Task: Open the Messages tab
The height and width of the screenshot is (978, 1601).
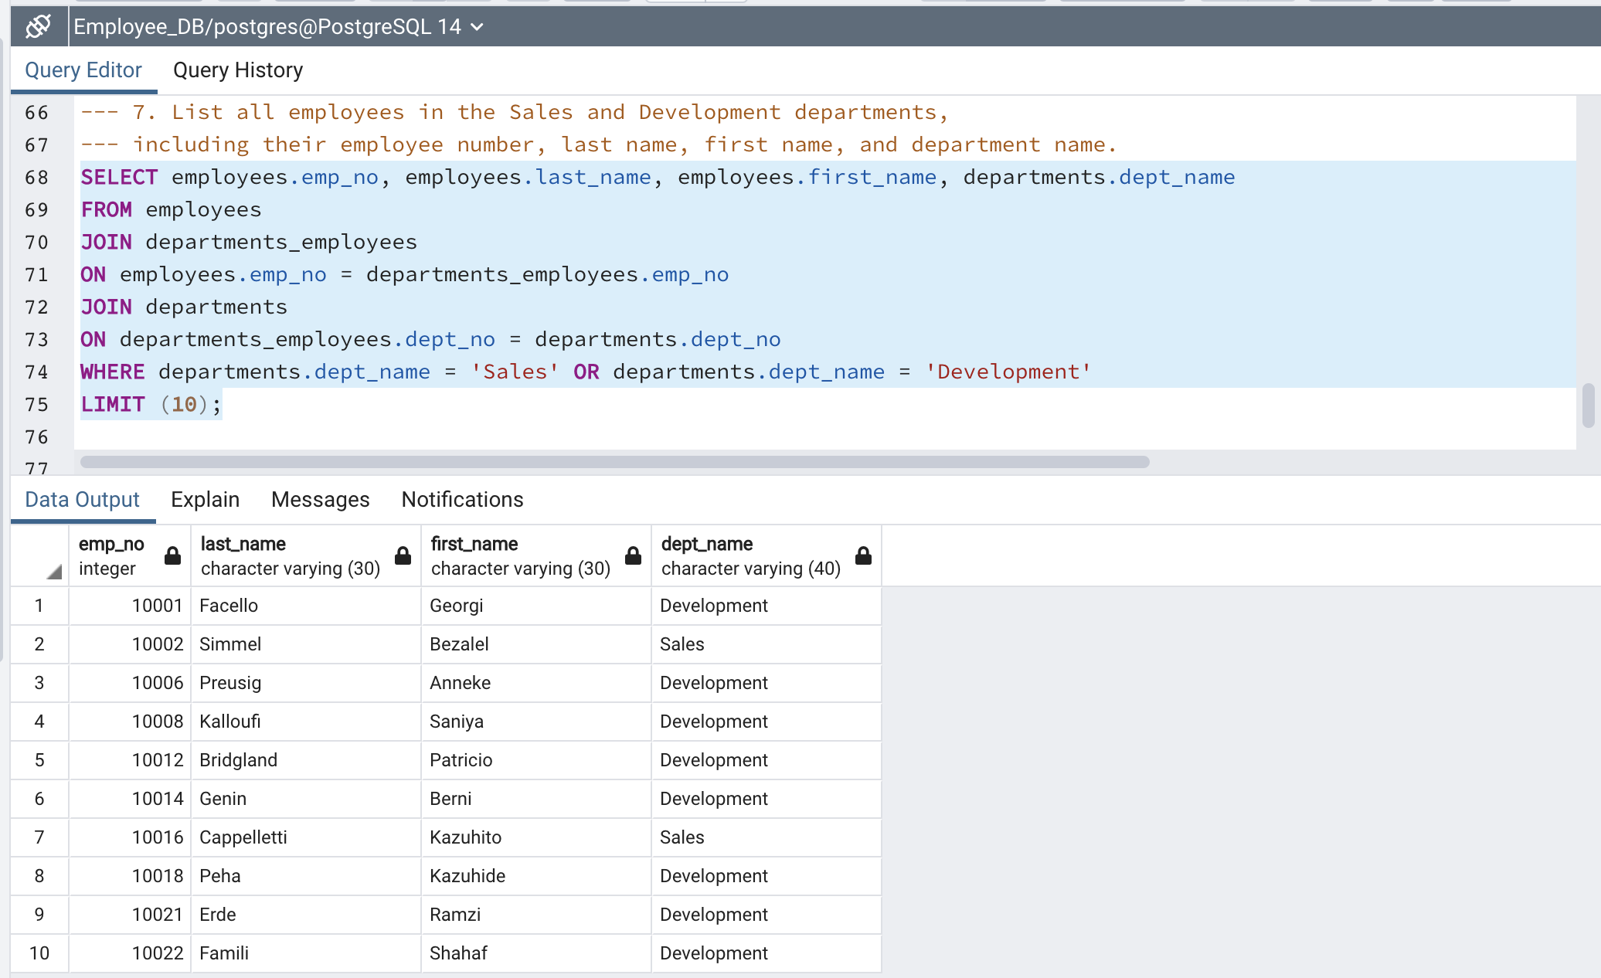Action: pyautogui.click(x=320, y=499)
